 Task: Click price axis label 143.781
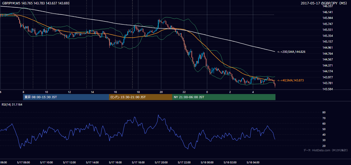tap(327, 83)
